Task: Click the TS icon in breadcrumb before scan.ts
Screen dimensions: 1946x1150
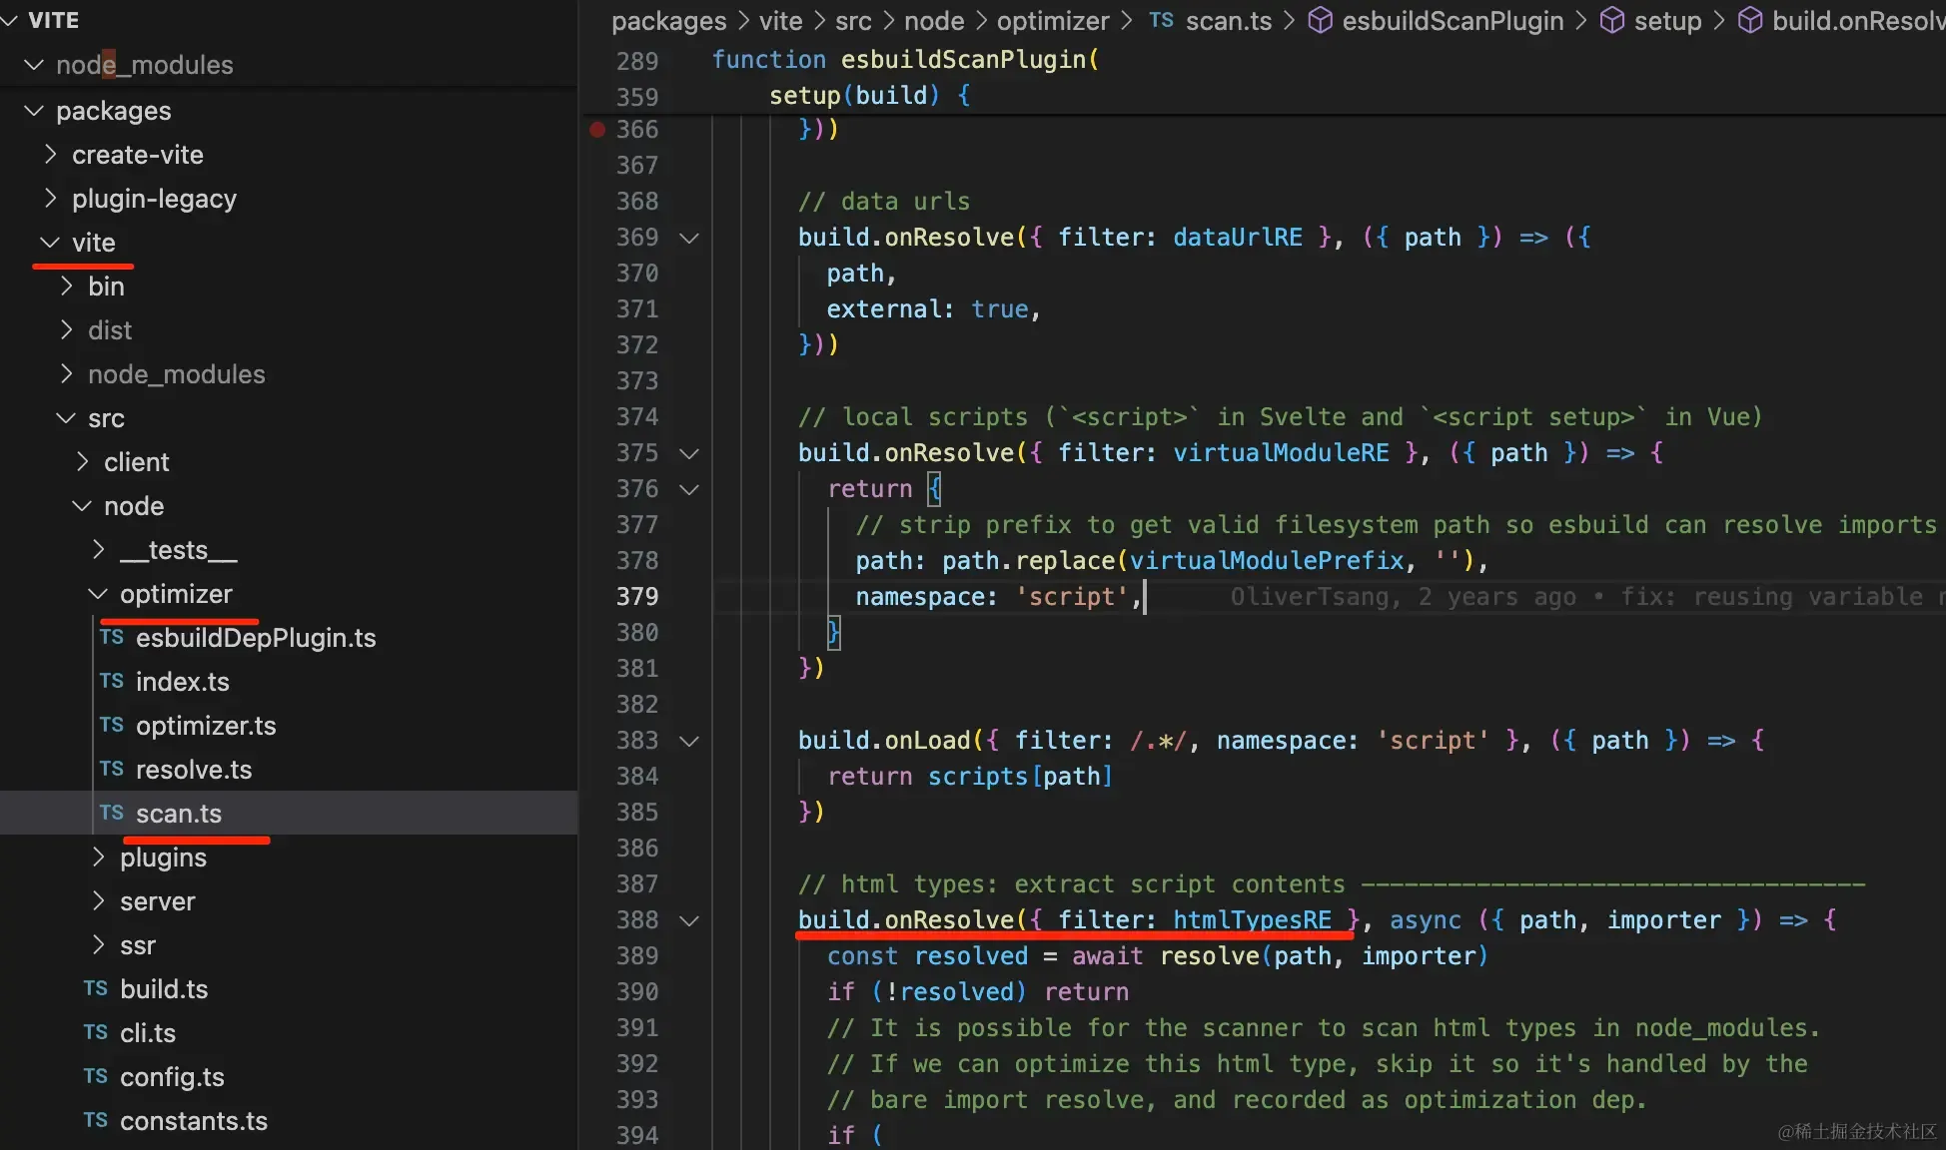Action: pos(1161,20)
